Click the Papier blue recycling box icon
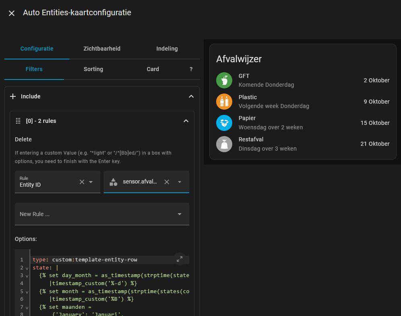This screenshot has height=316, width=401. point(224,123)
